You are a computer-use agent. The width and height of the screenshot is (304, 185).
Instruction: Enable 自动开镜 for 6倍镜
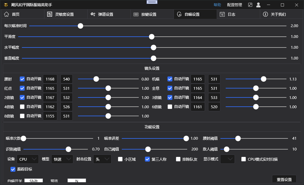coord(170,107)
